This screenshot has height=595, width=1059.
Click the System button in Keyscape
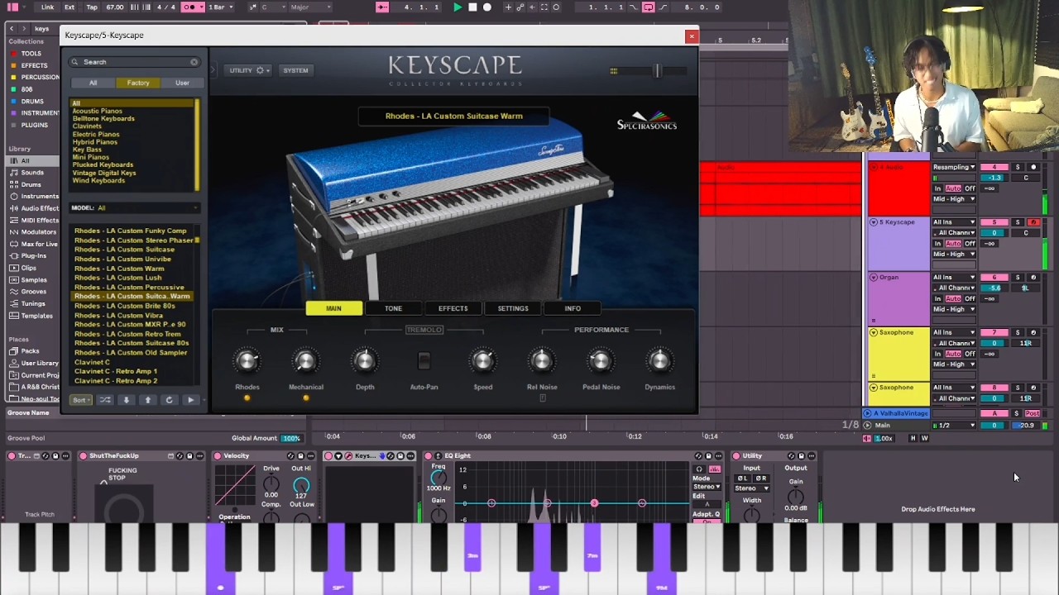[x=295, y=70]
